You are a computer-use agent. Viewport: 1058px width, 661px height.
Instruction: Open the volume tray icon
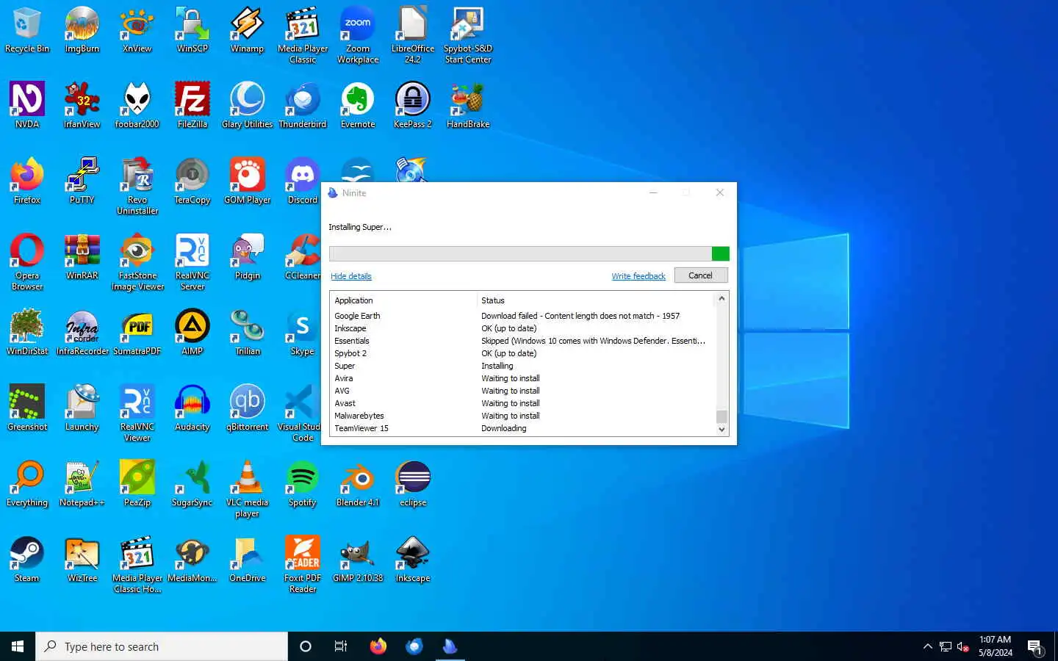[963, 647]
